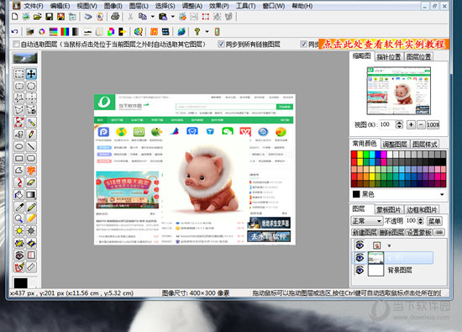462x332 pixels.
Task: Select the magnifier zoom tool
Action: [x=19, y=219]
